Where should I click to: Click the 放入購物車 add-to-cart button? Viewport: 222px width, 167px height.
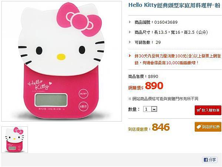[x=208, y=110]
